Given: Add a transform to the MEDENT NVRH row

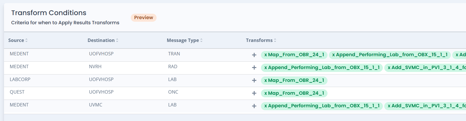Looking at the screenshot, I should pyautogui.click(x=254, y=68).
